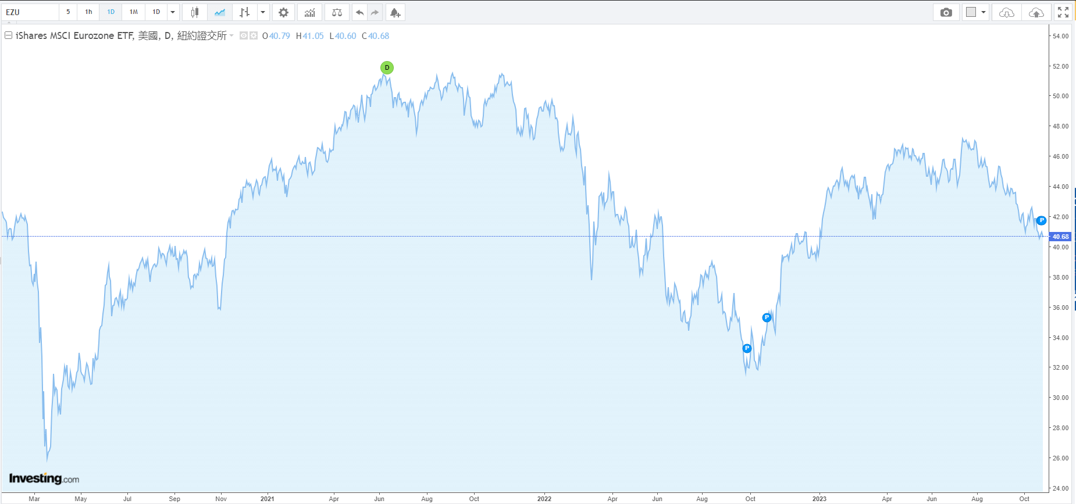Expand the chart type dropdown arrow
Screen dimensions: 1076x504
click(263, 12)
